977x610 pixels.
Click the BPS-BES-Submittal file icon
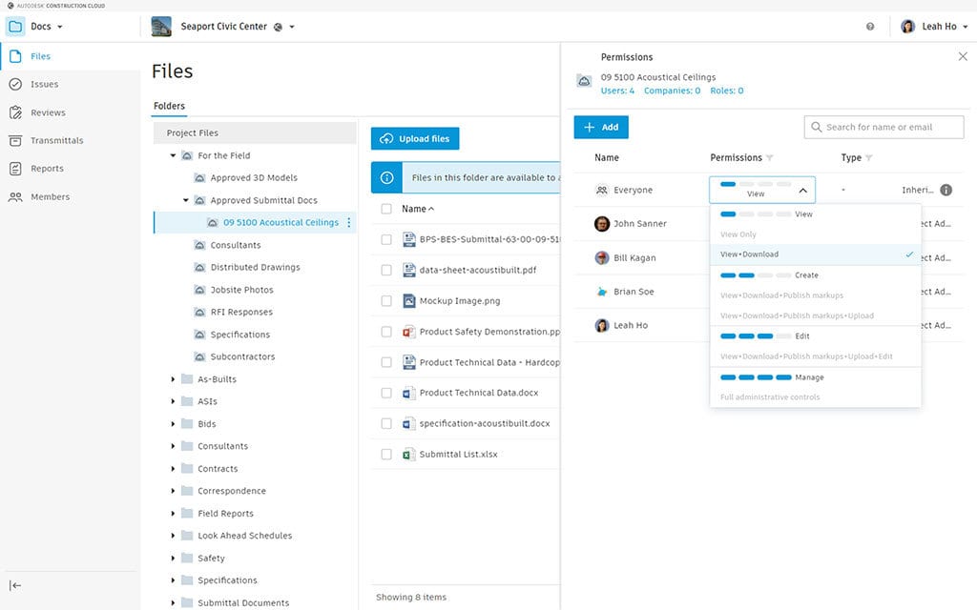click(408, 239)
